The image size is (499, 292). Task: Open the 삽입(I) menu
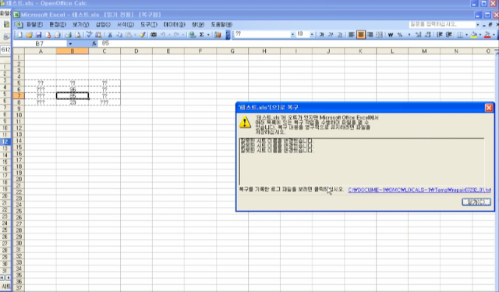click(103, 24)
